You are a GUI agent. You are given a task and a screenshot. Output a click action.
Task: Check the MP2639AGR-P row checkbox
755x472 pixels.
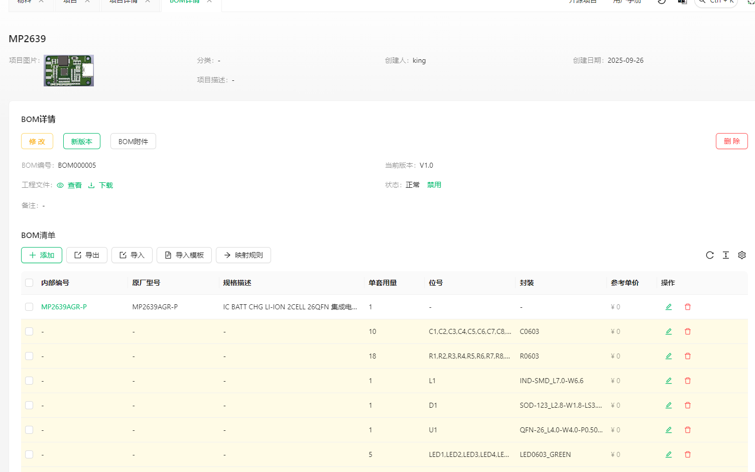tap(29, 307)
